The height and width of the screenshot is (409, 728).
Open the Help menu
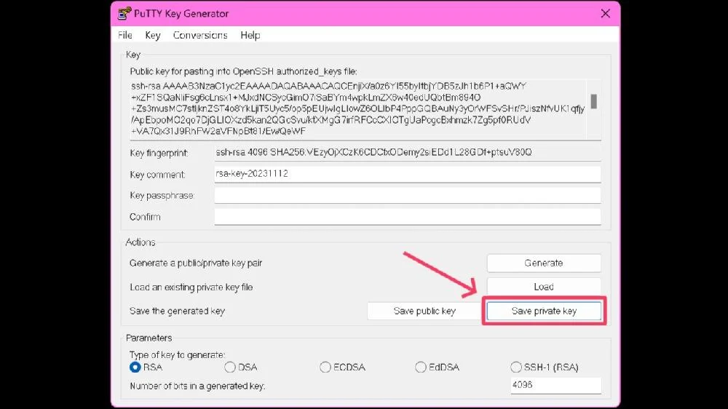250,35
